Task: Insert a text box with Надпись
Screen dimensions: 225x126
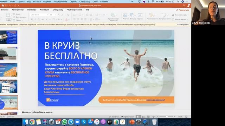Action: [140, 16]
